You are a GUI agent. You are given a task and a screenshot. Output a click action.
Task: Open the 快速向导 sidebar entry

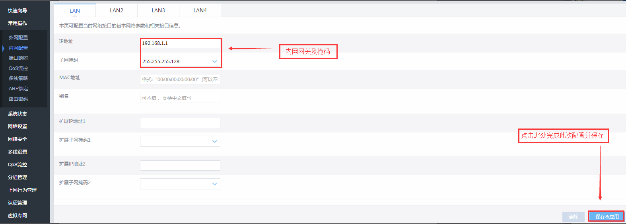coord(17,11)
